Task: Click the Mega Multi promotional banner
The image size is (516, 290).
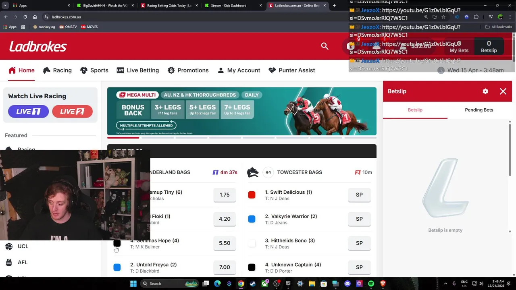Action: pyautogui.click(x=242, y=112)
